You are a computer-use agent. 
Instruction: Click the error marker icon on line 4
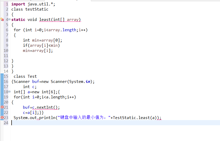tap(2, 19)
